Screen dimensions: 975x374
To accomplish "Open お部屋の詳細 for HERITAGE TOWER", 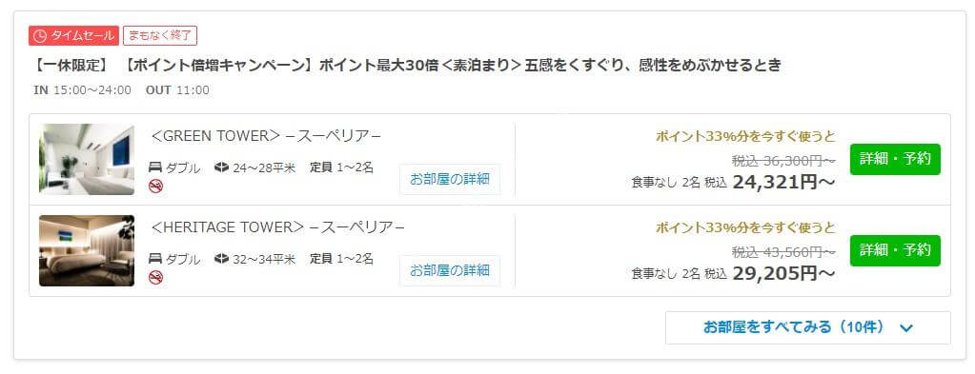I will (x=450, y=271).
